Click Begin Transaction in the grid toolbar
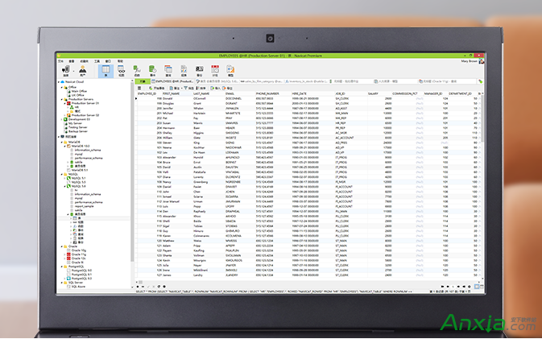Screen dimensions: 542x339 pyautogui.click(x=156, y=88)
